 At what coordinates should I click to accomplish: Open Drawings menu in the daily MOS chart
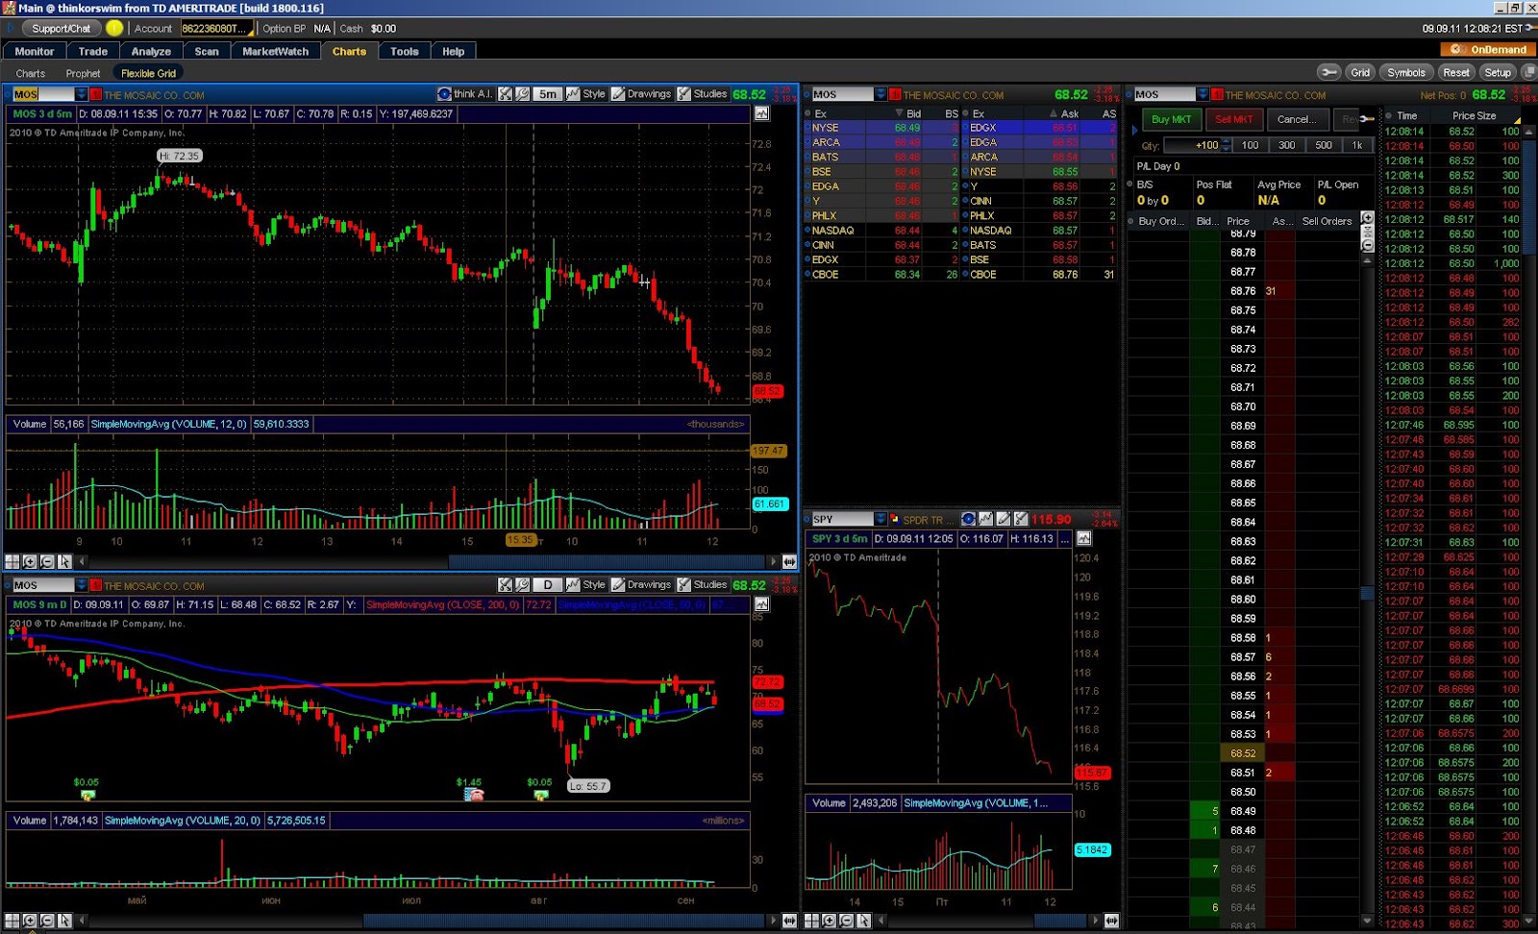click(641, 584)
